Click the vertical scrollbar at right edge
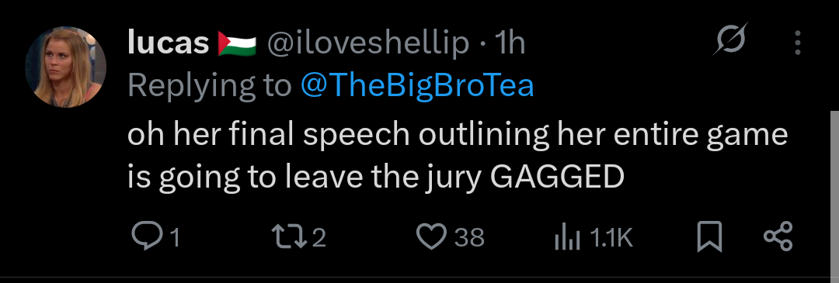The height and width of the screenshot is (283, 839). click(x=834, y=195)
